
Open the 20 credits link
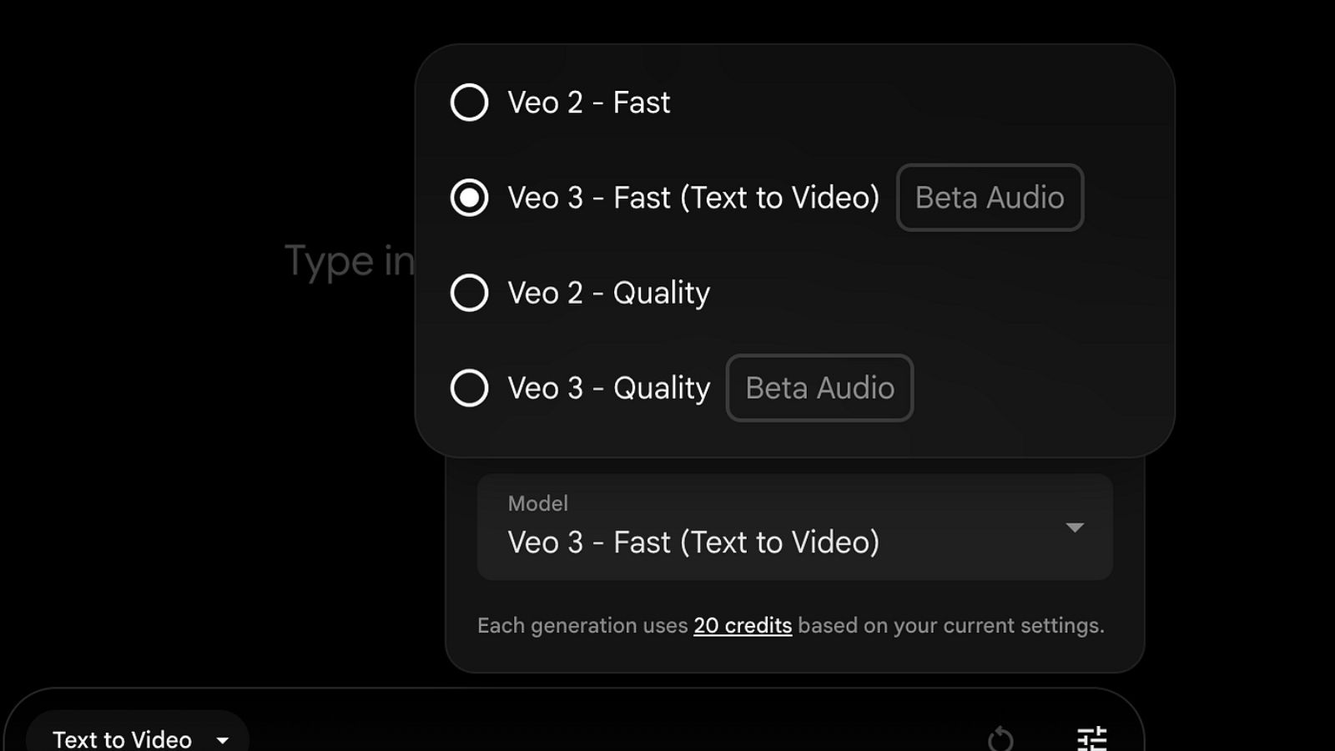coord(743,626)
